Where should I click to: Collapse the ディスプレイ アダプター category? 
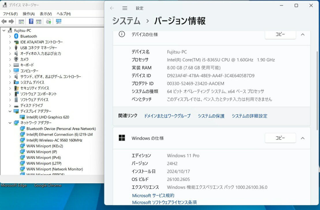(10, 111)
